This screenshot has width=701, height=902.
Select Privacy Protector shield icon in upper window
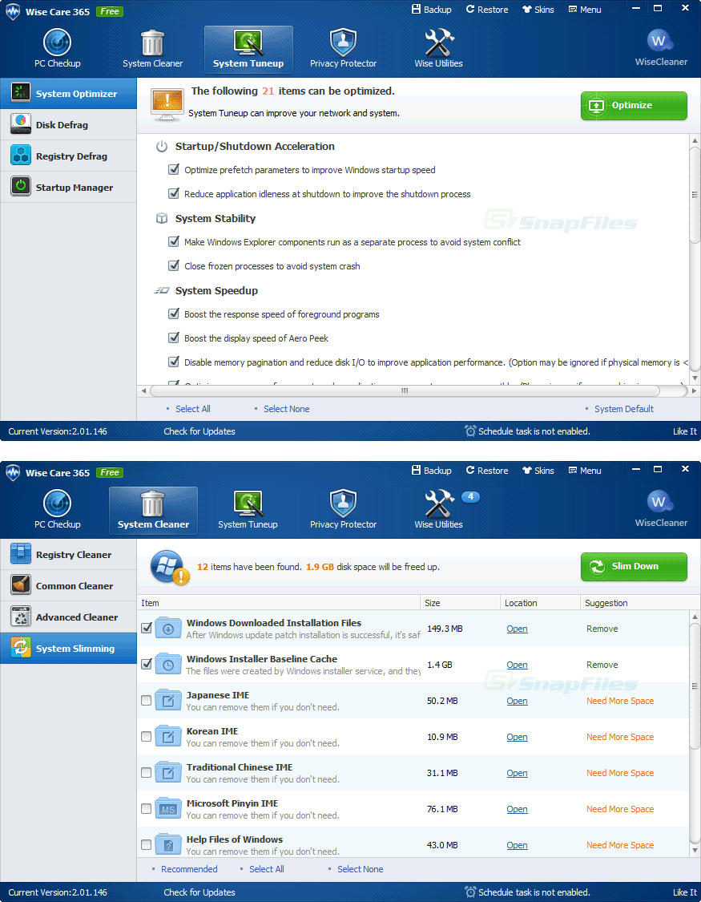coord(343,42)
